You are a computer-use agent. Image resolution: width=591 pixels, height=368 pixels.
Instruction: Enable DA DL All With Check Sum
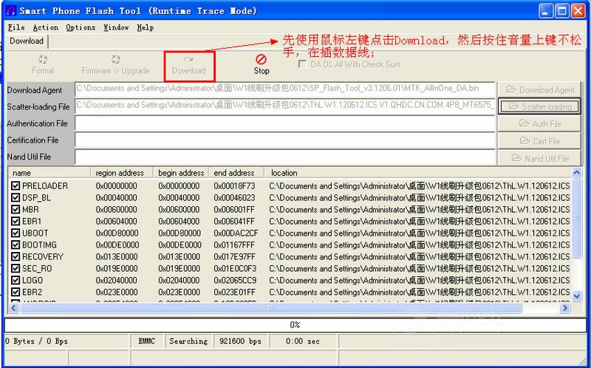coord(303,64)
